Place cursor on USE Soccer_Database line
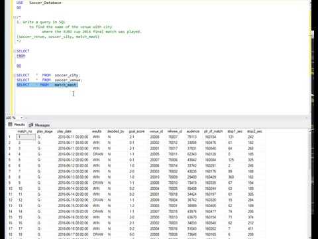 tap(39, 3)
